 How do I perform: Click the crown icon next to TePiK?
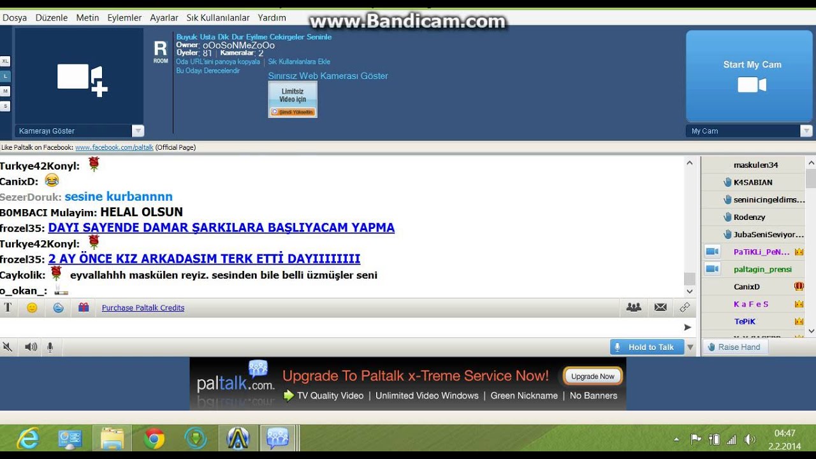point(799,322)
